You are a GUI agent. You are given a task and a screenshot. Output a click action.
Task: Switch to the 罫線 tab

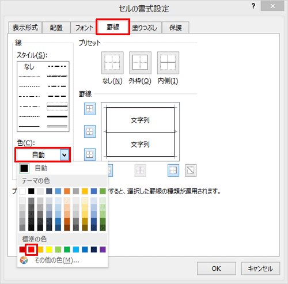[x=113, y=27]
